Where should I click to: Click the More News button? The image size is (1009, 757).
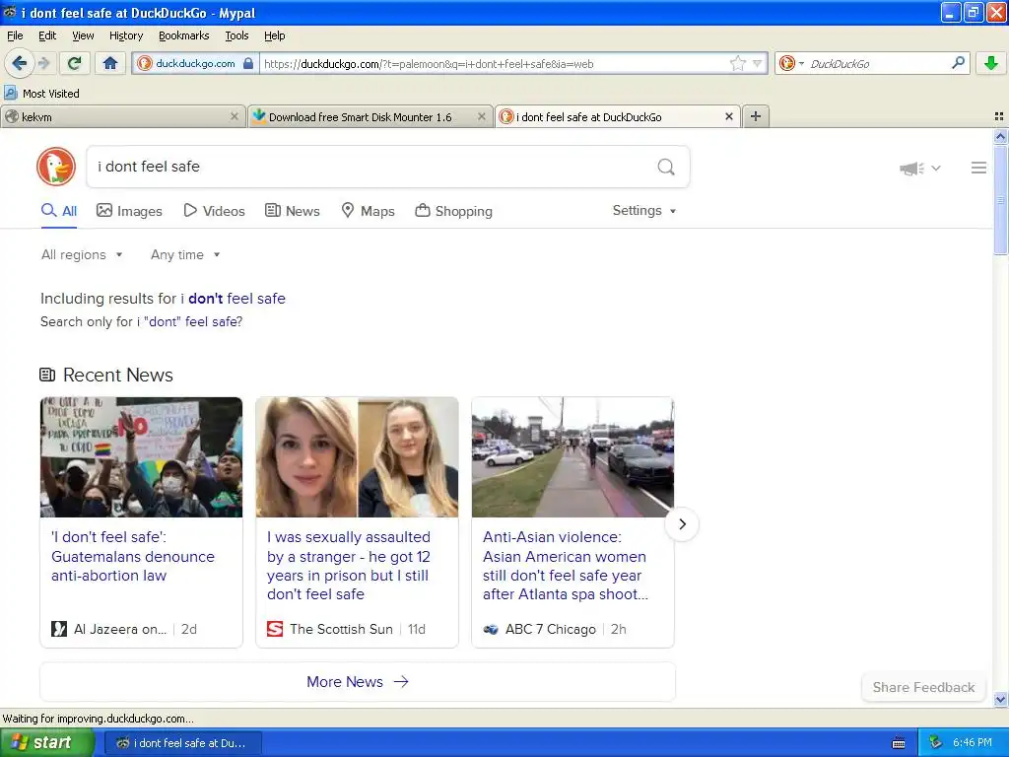[x=357, y=682]
